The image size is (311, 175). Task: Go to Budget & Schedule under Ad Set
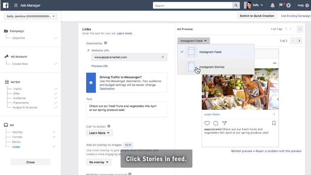(25, 107)
